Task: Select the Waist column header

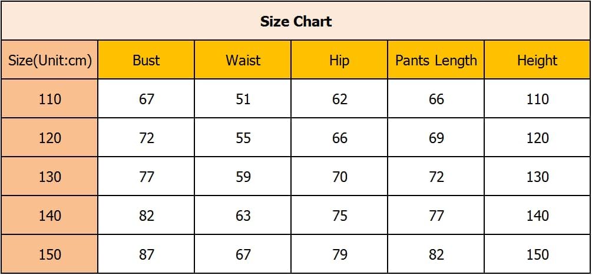Action: [243, 60]
